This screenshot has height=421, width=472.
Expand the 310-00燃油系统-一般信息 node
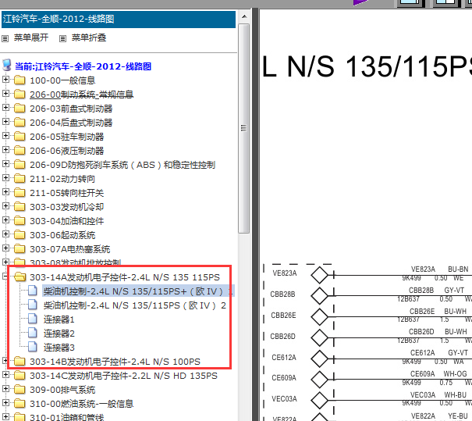[5, 402]
